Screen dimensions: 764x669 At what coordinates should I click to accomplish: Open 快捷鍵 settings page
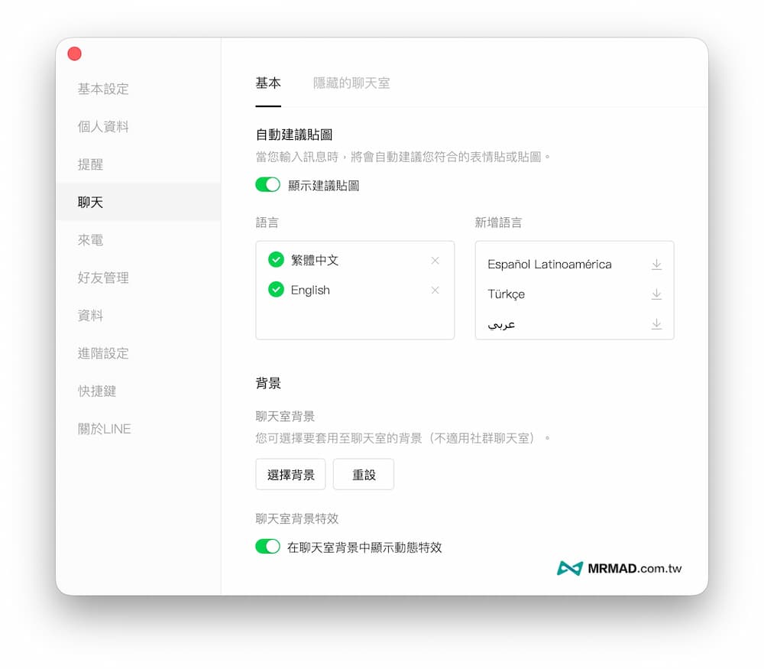[97, 391]
